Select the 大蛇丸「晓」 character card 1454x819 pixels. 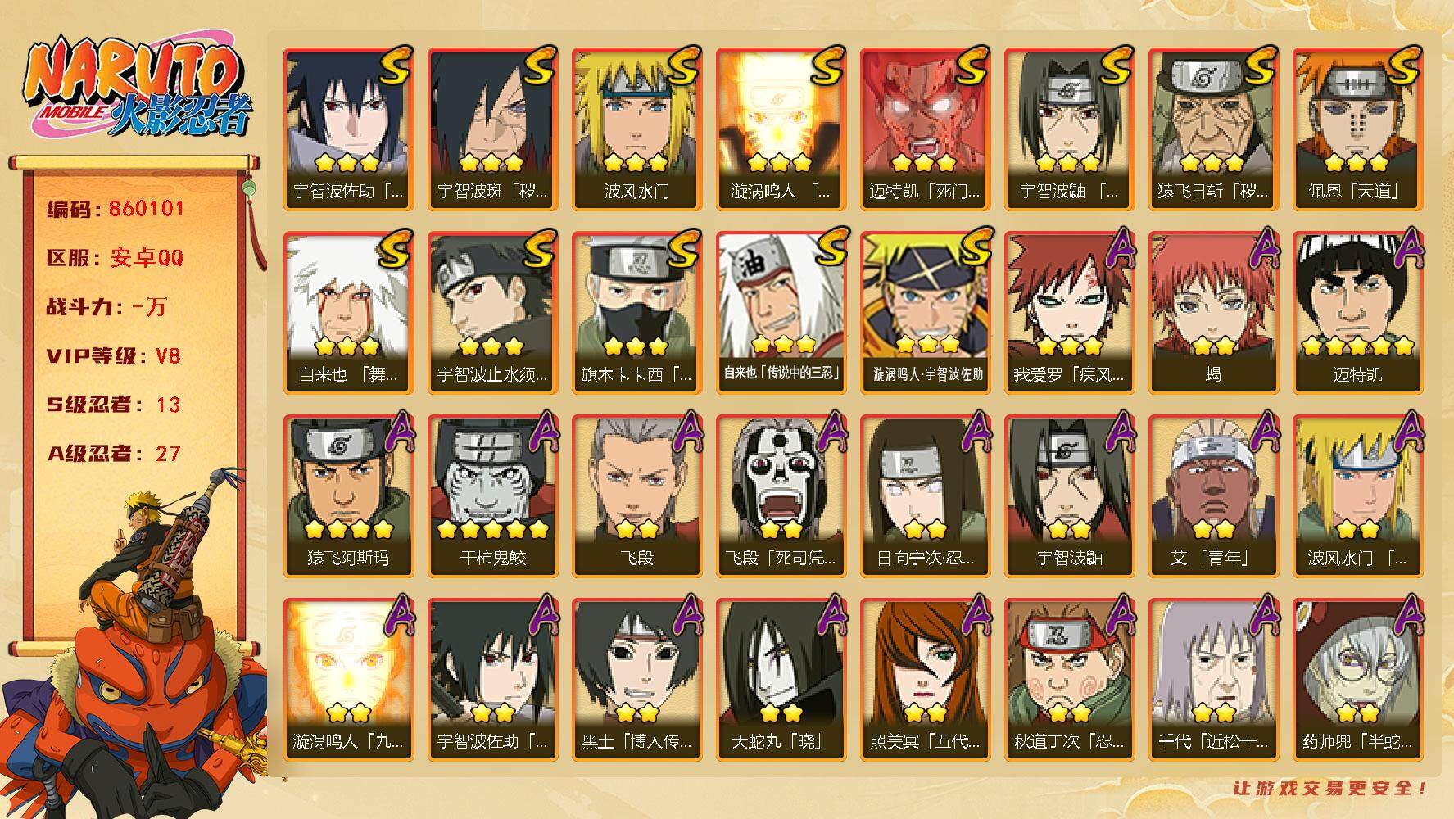(x=781, y=680)
